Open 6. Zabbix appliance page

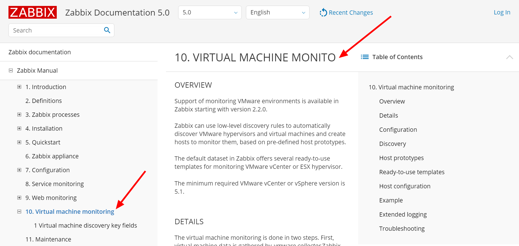point(52,156)
